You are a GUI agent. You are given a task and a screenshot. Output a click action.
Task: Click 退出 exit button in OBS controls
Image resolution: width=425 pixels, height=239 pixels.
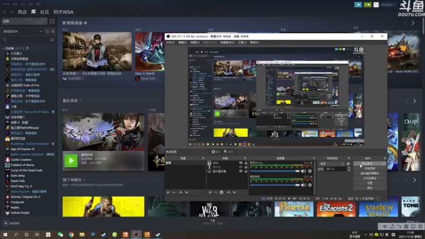[x=370, y=188]
